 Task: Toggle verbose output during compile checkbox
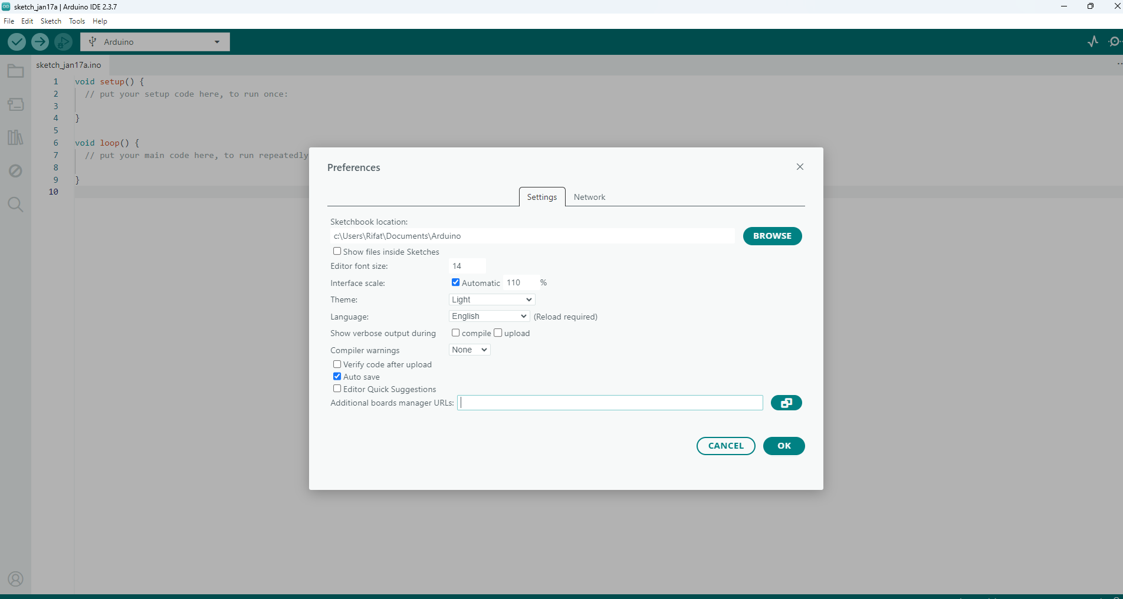pos(455,333)
